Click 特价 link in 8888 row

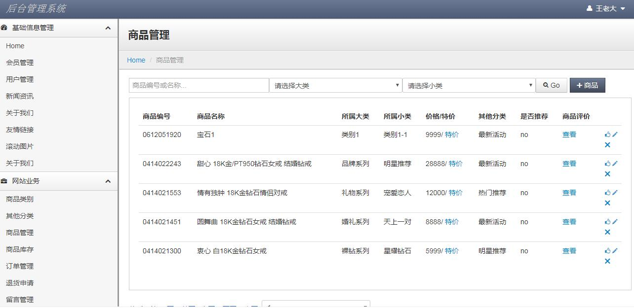click(x=452, y=222)
